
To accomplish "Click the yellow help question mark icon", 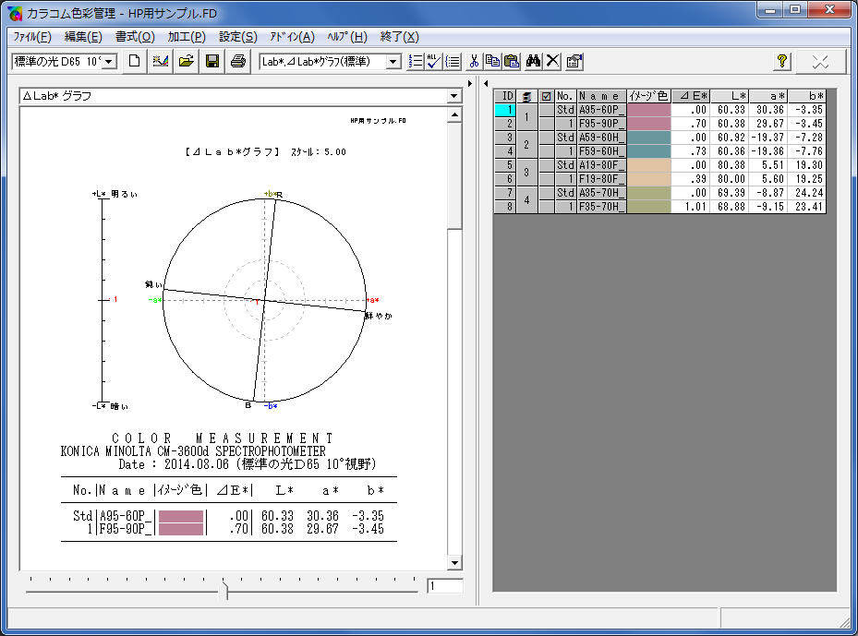I will click(782, 61).
